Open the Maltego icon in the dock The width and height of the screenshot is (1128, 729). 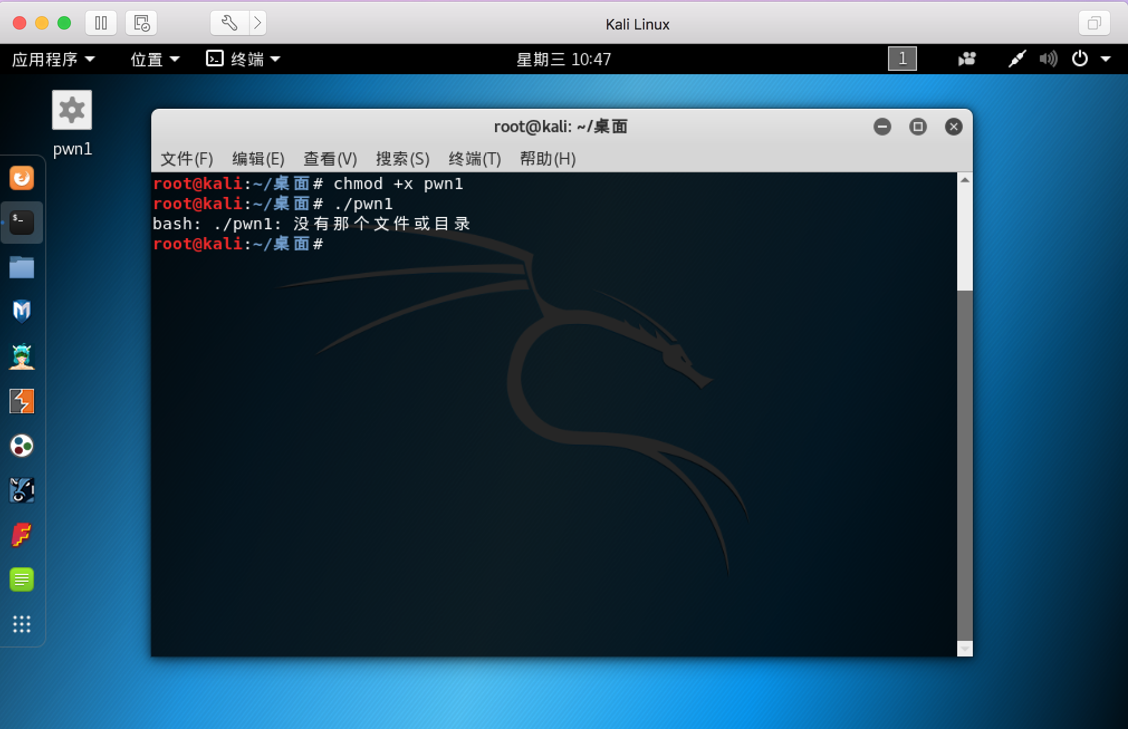tap(22, 446)
